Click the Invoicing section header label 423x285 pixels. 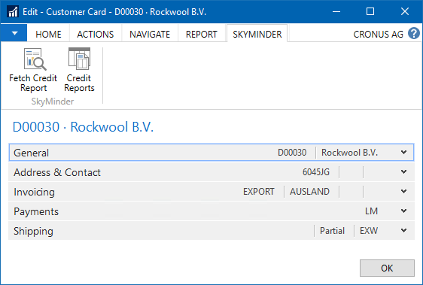[x=35, y=192]
